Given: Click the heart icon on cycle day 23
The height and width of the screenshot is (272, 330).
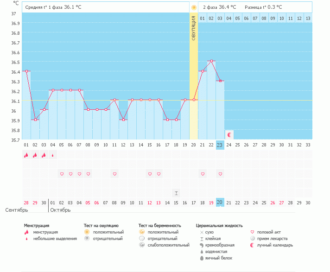Looking at the screenshot, I should tap(220, 174).
